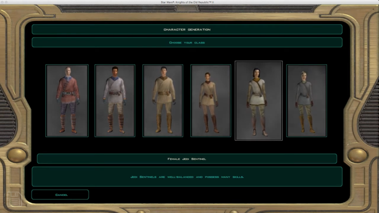The height and width of the screenshot is (213, 379).
Task: Select the female character with brown hair bun
Action: coord(210,101)
